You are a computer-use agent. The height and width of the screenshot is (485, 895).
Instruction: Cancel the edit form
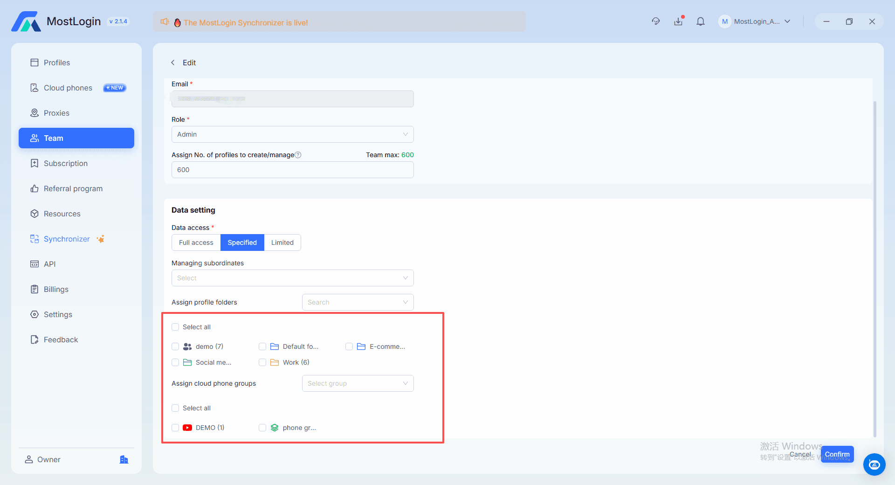(x=800, y=454)
